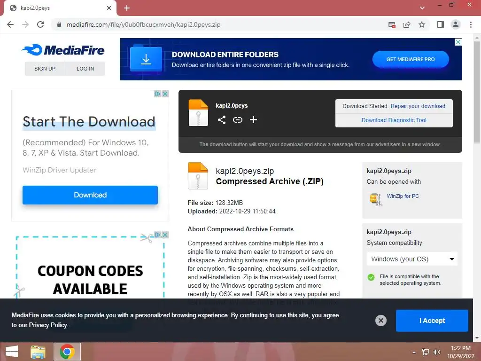
Task: Click the address bar URL
Action: (x=143, y=24)
